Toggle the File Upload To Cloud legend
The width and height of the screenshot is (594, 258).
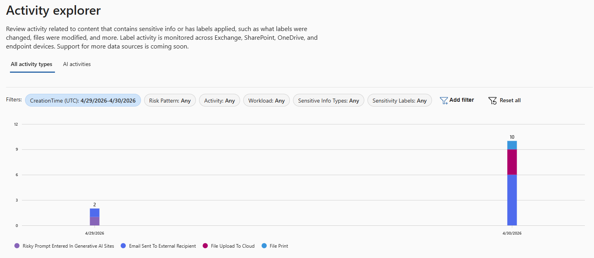[x=229, y=246]
